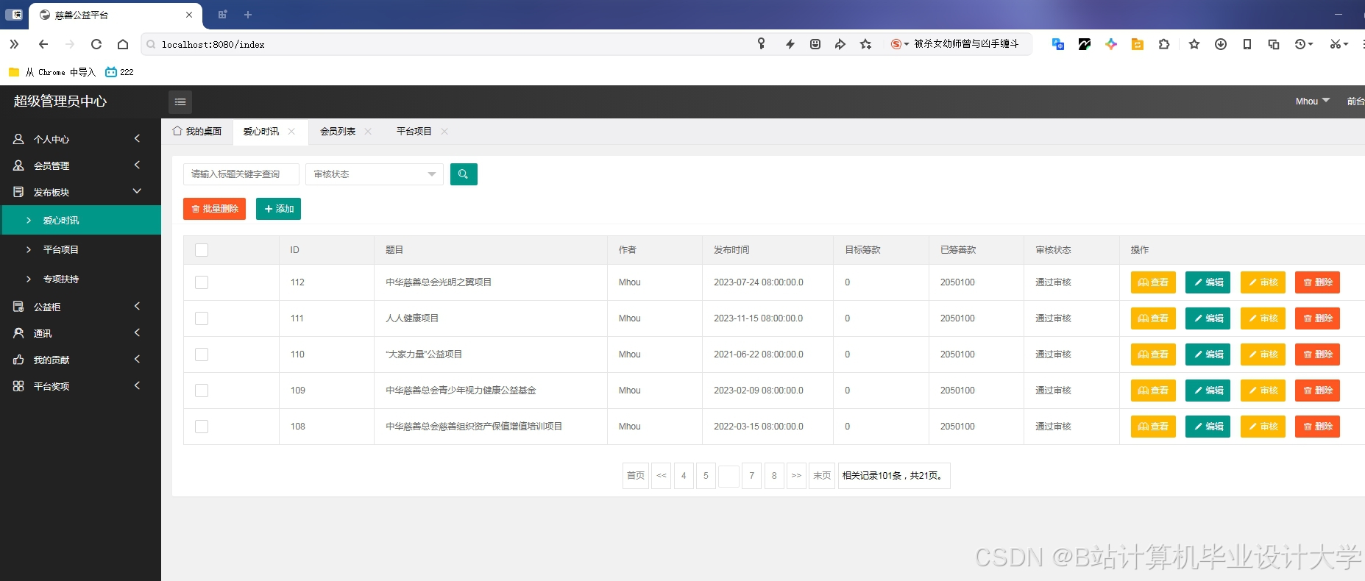Open the 222 bookmark in bookmarks bar
Viewport: 1365px width, 581px height.
click(119, 72)
